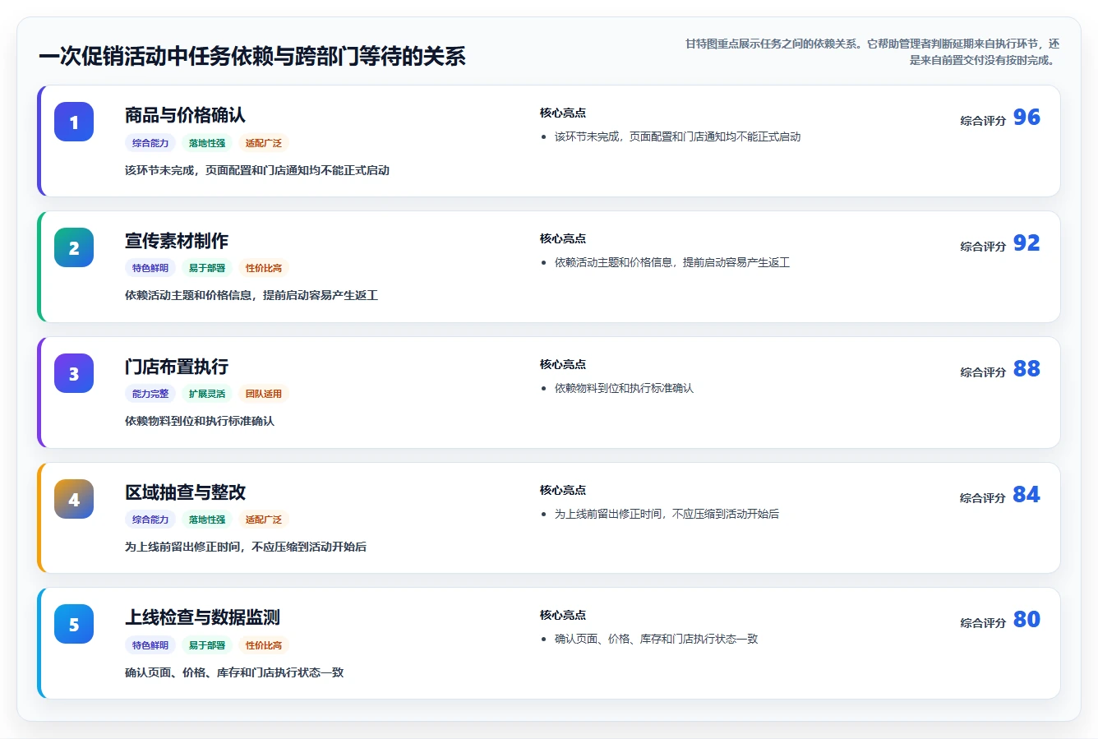This screenshot has height=739, width=1098.
Task: Click bullet text 该环节未完成，页面配置和门店通知均不能正式启动
Action: tap(677, 136)
